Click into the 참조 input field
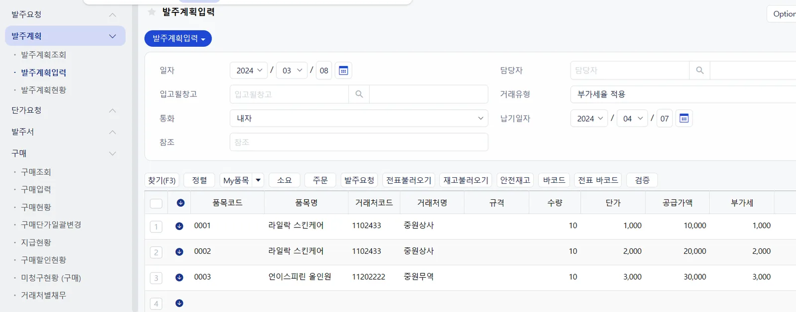This screenshot has width=796, height=312. coord(359,142)
